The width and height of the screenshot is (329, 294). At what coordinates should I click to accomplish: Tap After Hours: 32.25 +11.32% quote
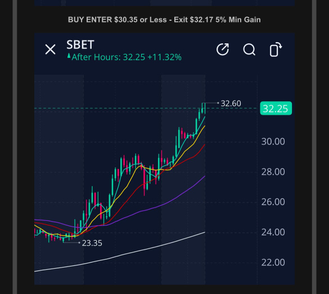[x=127, y=57]
